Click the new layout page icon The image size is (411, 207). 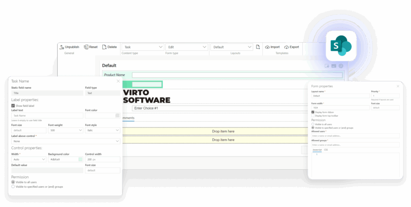pyautogui.click(x=258, y=47)
